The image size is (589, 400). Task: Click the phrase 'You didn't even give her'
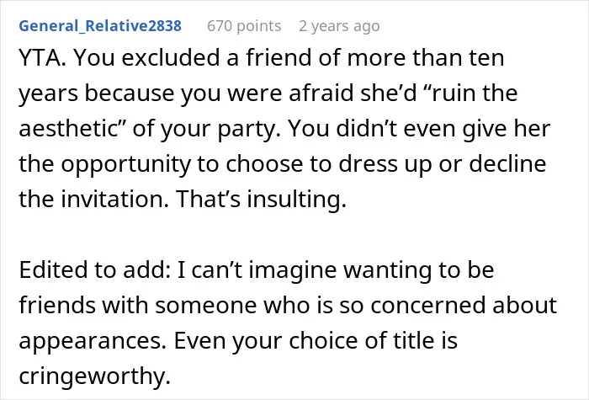click(x=419, y=129)
